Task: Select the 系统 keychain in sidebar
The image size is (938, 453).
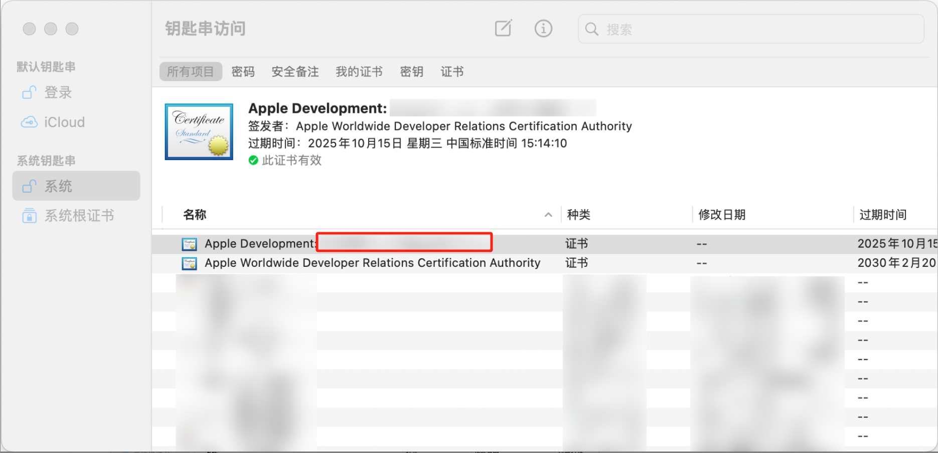Action: (76, 186)
